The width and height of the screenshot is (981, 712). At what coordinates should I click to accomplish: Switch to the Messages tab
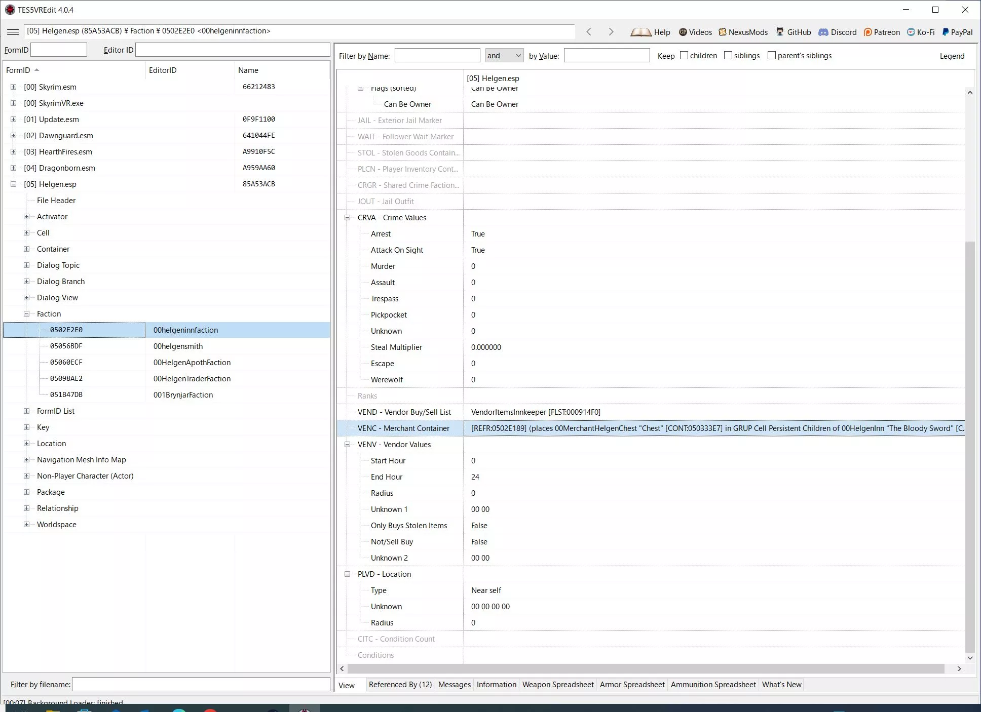click(x=455, y=685)
